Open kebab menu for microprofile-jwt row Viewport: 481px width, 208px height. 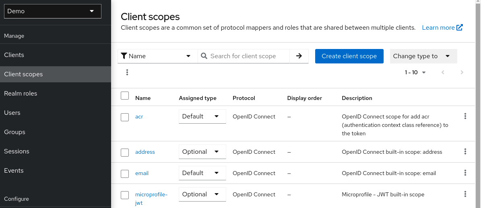[465, 194]
